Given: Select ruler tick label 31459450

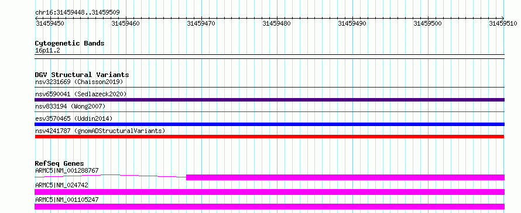Looking at the screenshot, I should 50,23.
